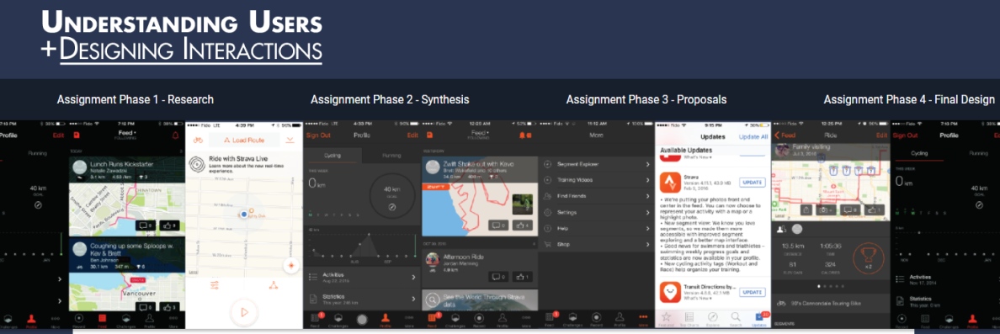Select the Cycling tab on the 4:33 PM Profile screen

click(x=332, y=155)
